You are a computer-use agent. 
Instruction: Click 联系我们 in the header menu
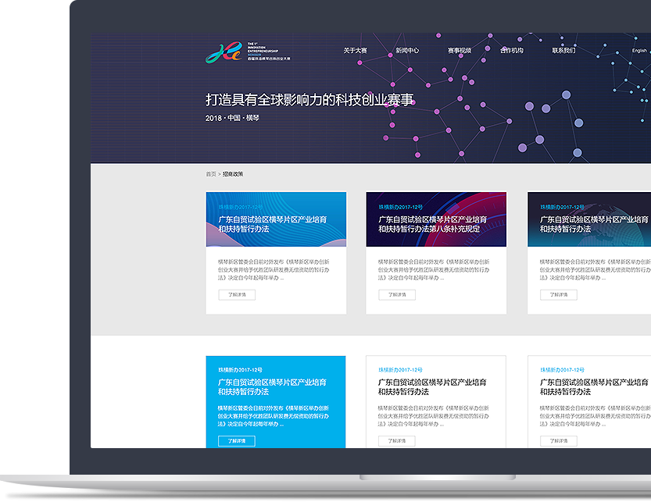point(563,51)
